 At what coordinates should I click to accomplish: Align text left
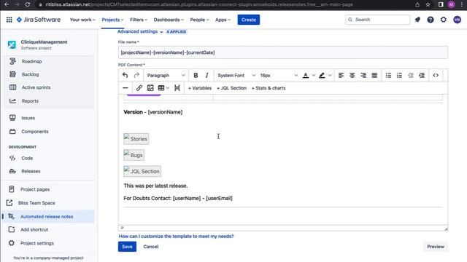[x=341, y=75]
